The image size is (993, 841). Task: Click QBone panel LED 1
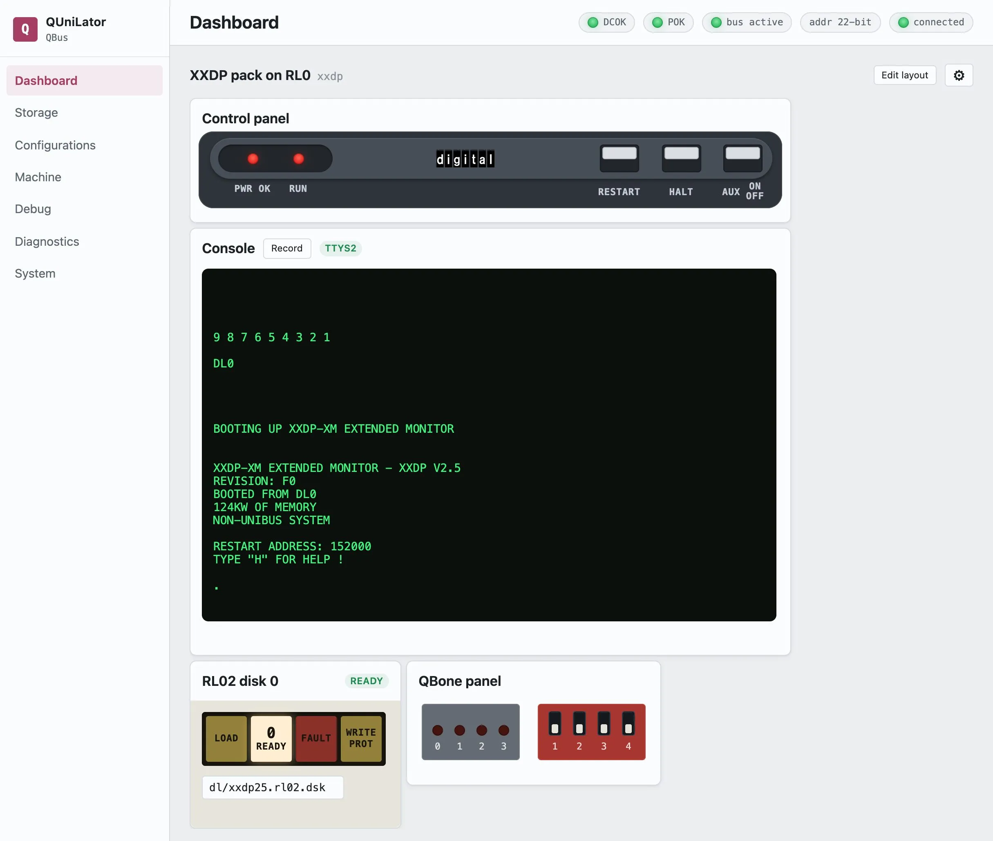pyautogui.click(x=460, y=730)
